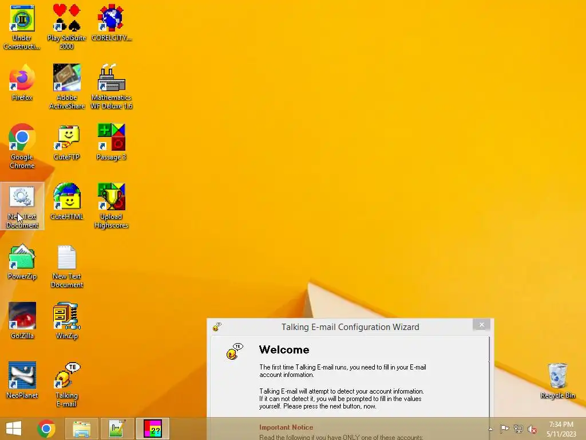The image size is (586, 440).
Task: Select the Google Chrome desktop icon
Action: [22, 146]
